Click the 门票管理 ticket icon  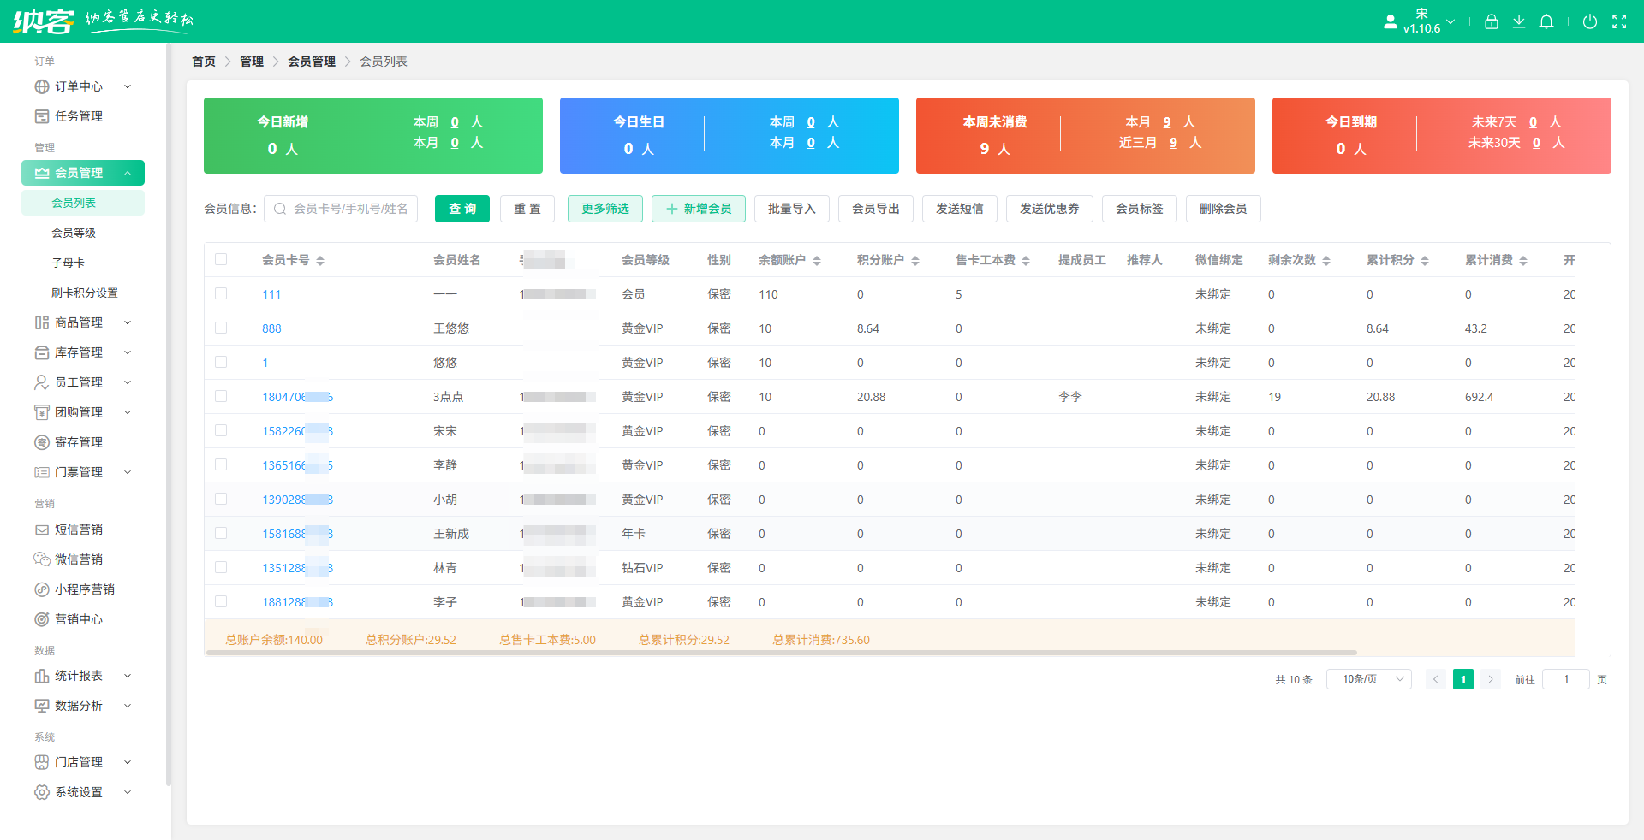click(x=42, y=472)
